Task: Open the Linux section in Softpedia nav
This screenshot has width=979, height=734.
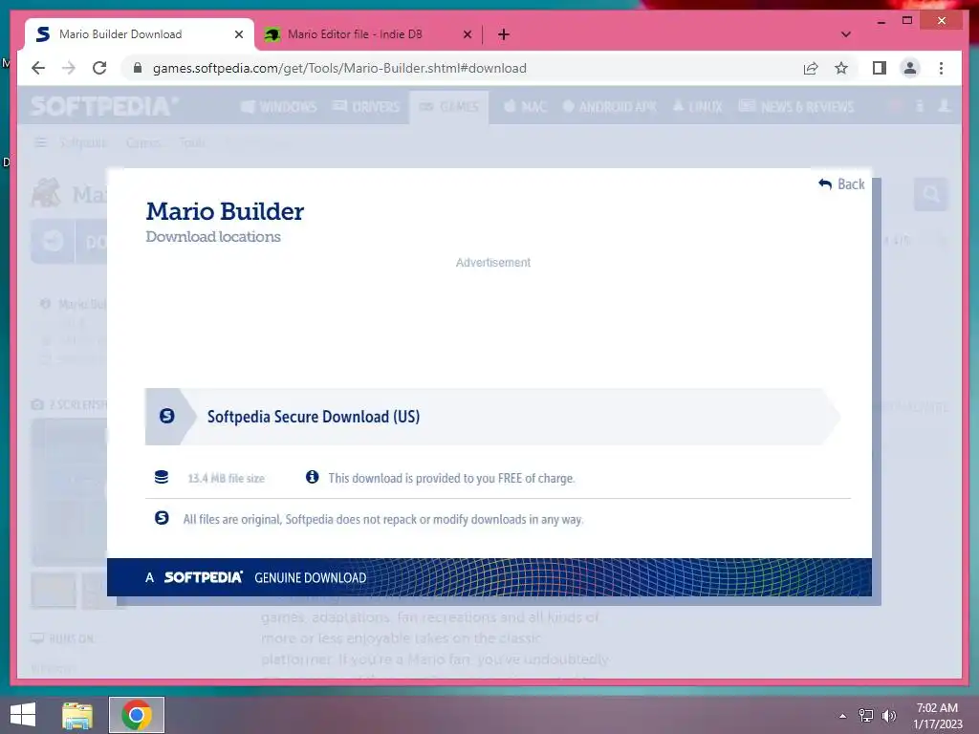Action: tap(697, 107)
